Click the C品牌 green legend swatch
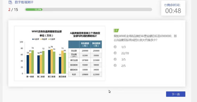197x102 pixels. click(49, 39)
